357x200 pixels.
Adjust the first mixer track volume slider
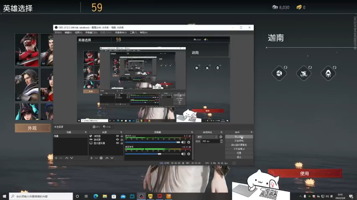pyautogui.click(x=153, y=142)
